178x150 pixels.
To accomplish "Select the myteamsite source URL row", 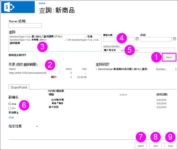I will point(28,73).
